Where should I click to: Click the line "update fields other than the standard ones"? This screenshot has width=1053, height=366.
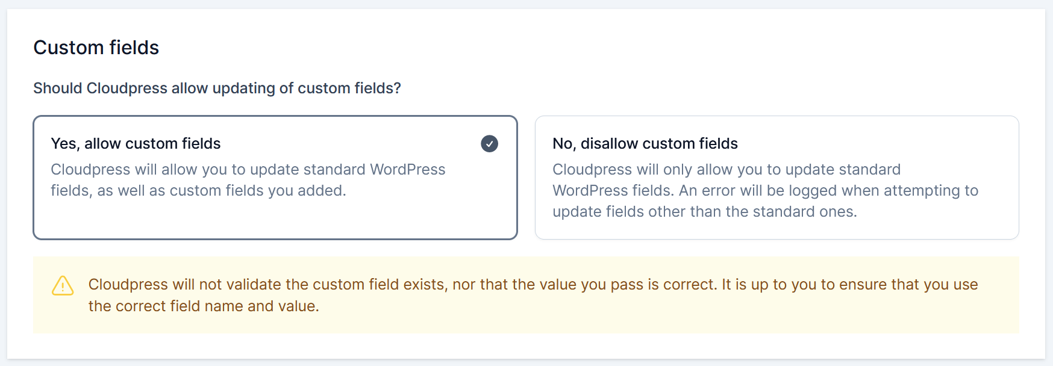coord(704,212)
